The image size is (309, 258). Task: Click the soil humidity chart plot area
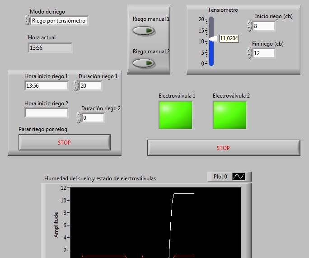click(155, 222)
